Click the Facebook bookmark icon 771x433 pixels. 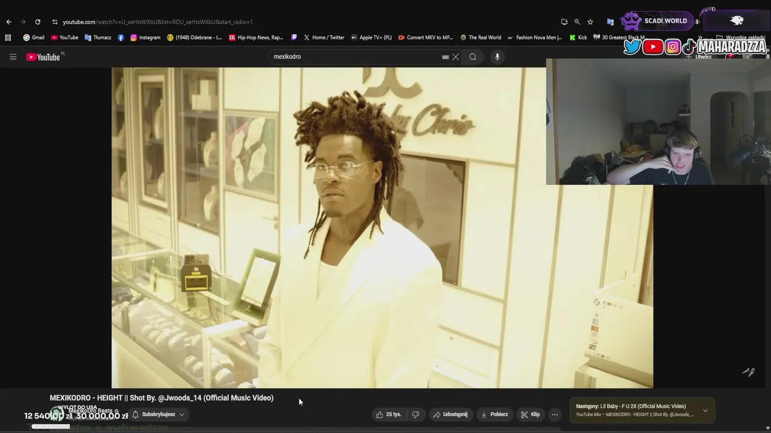click(121, 37)
